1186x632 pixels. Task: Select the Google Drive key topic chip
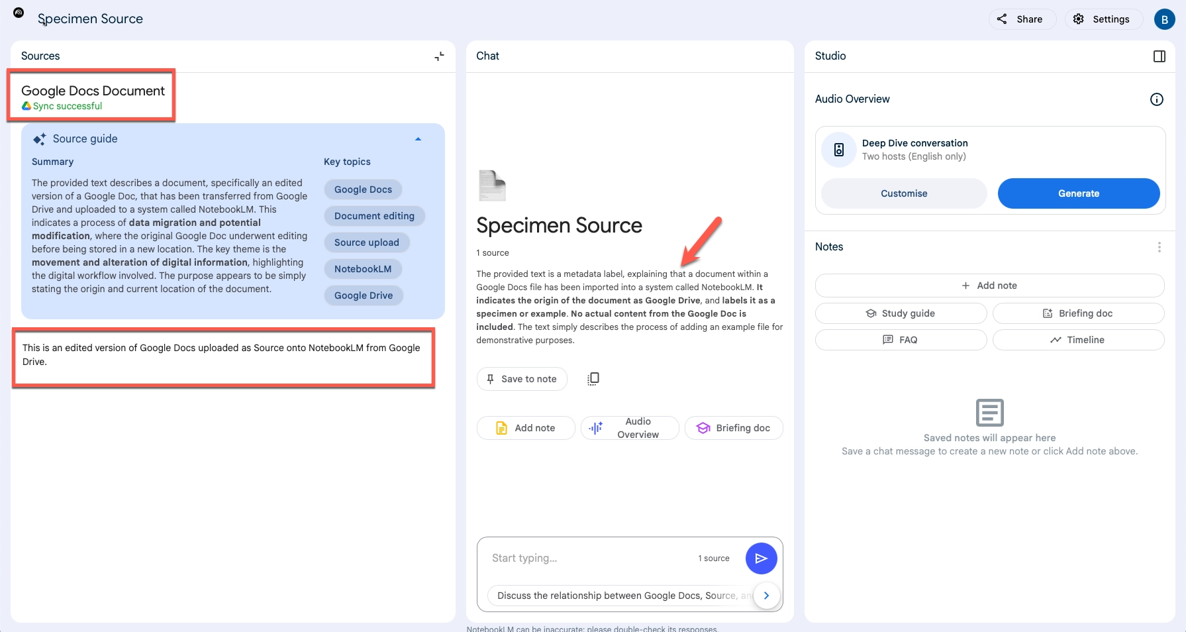coord(364,295)
